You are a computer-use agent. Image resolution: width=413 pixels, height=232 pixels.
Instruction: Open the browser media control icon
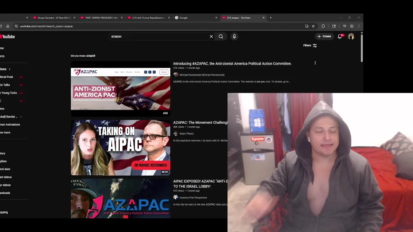point(345,26)
